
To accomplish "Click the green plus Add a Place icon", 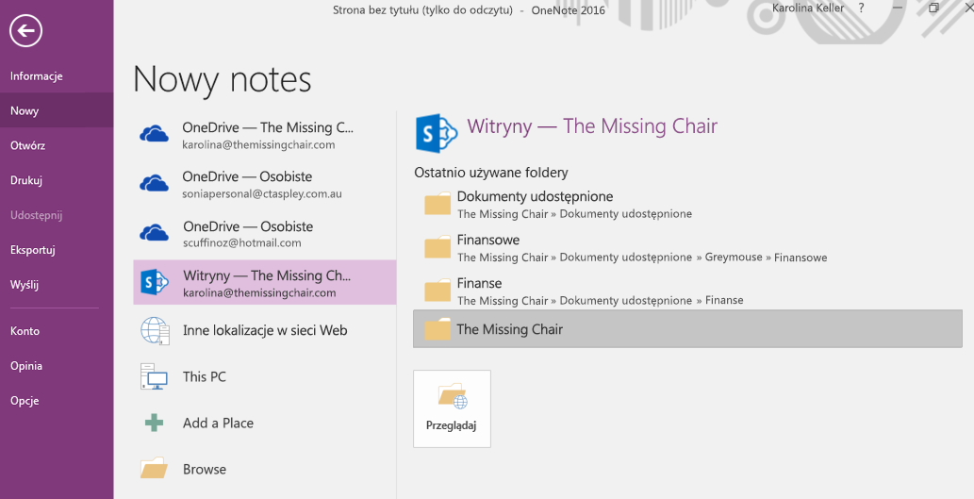I will pos(154,423).
